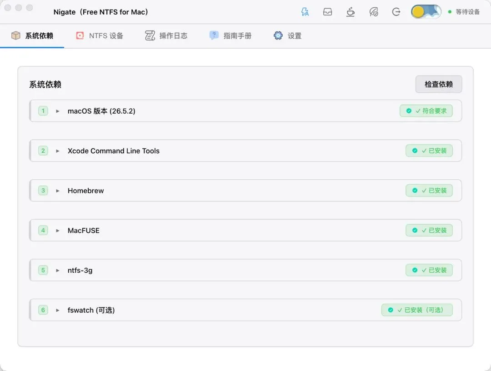The width and height of the screenshot is (491, 371).
Task: Click the Homebrew label
Action: tap(86, 191)
